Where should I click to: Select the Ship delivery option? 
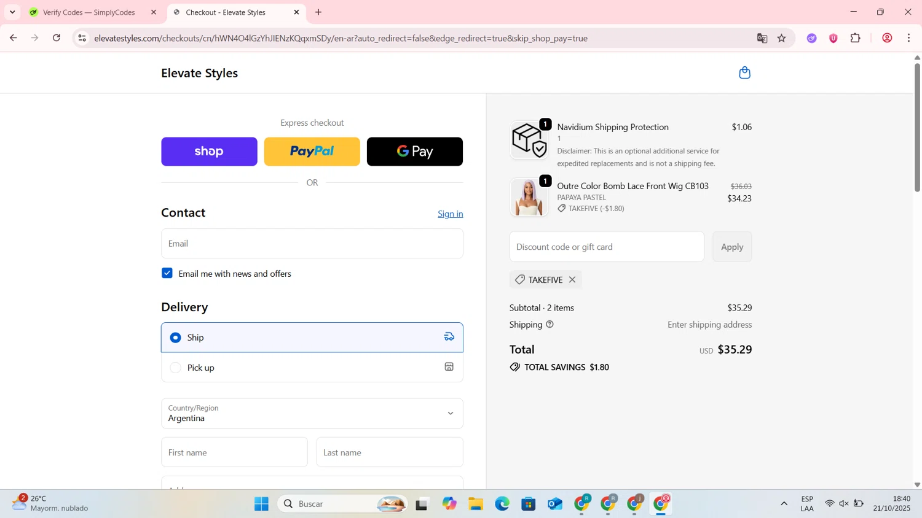tap(312, 338)
